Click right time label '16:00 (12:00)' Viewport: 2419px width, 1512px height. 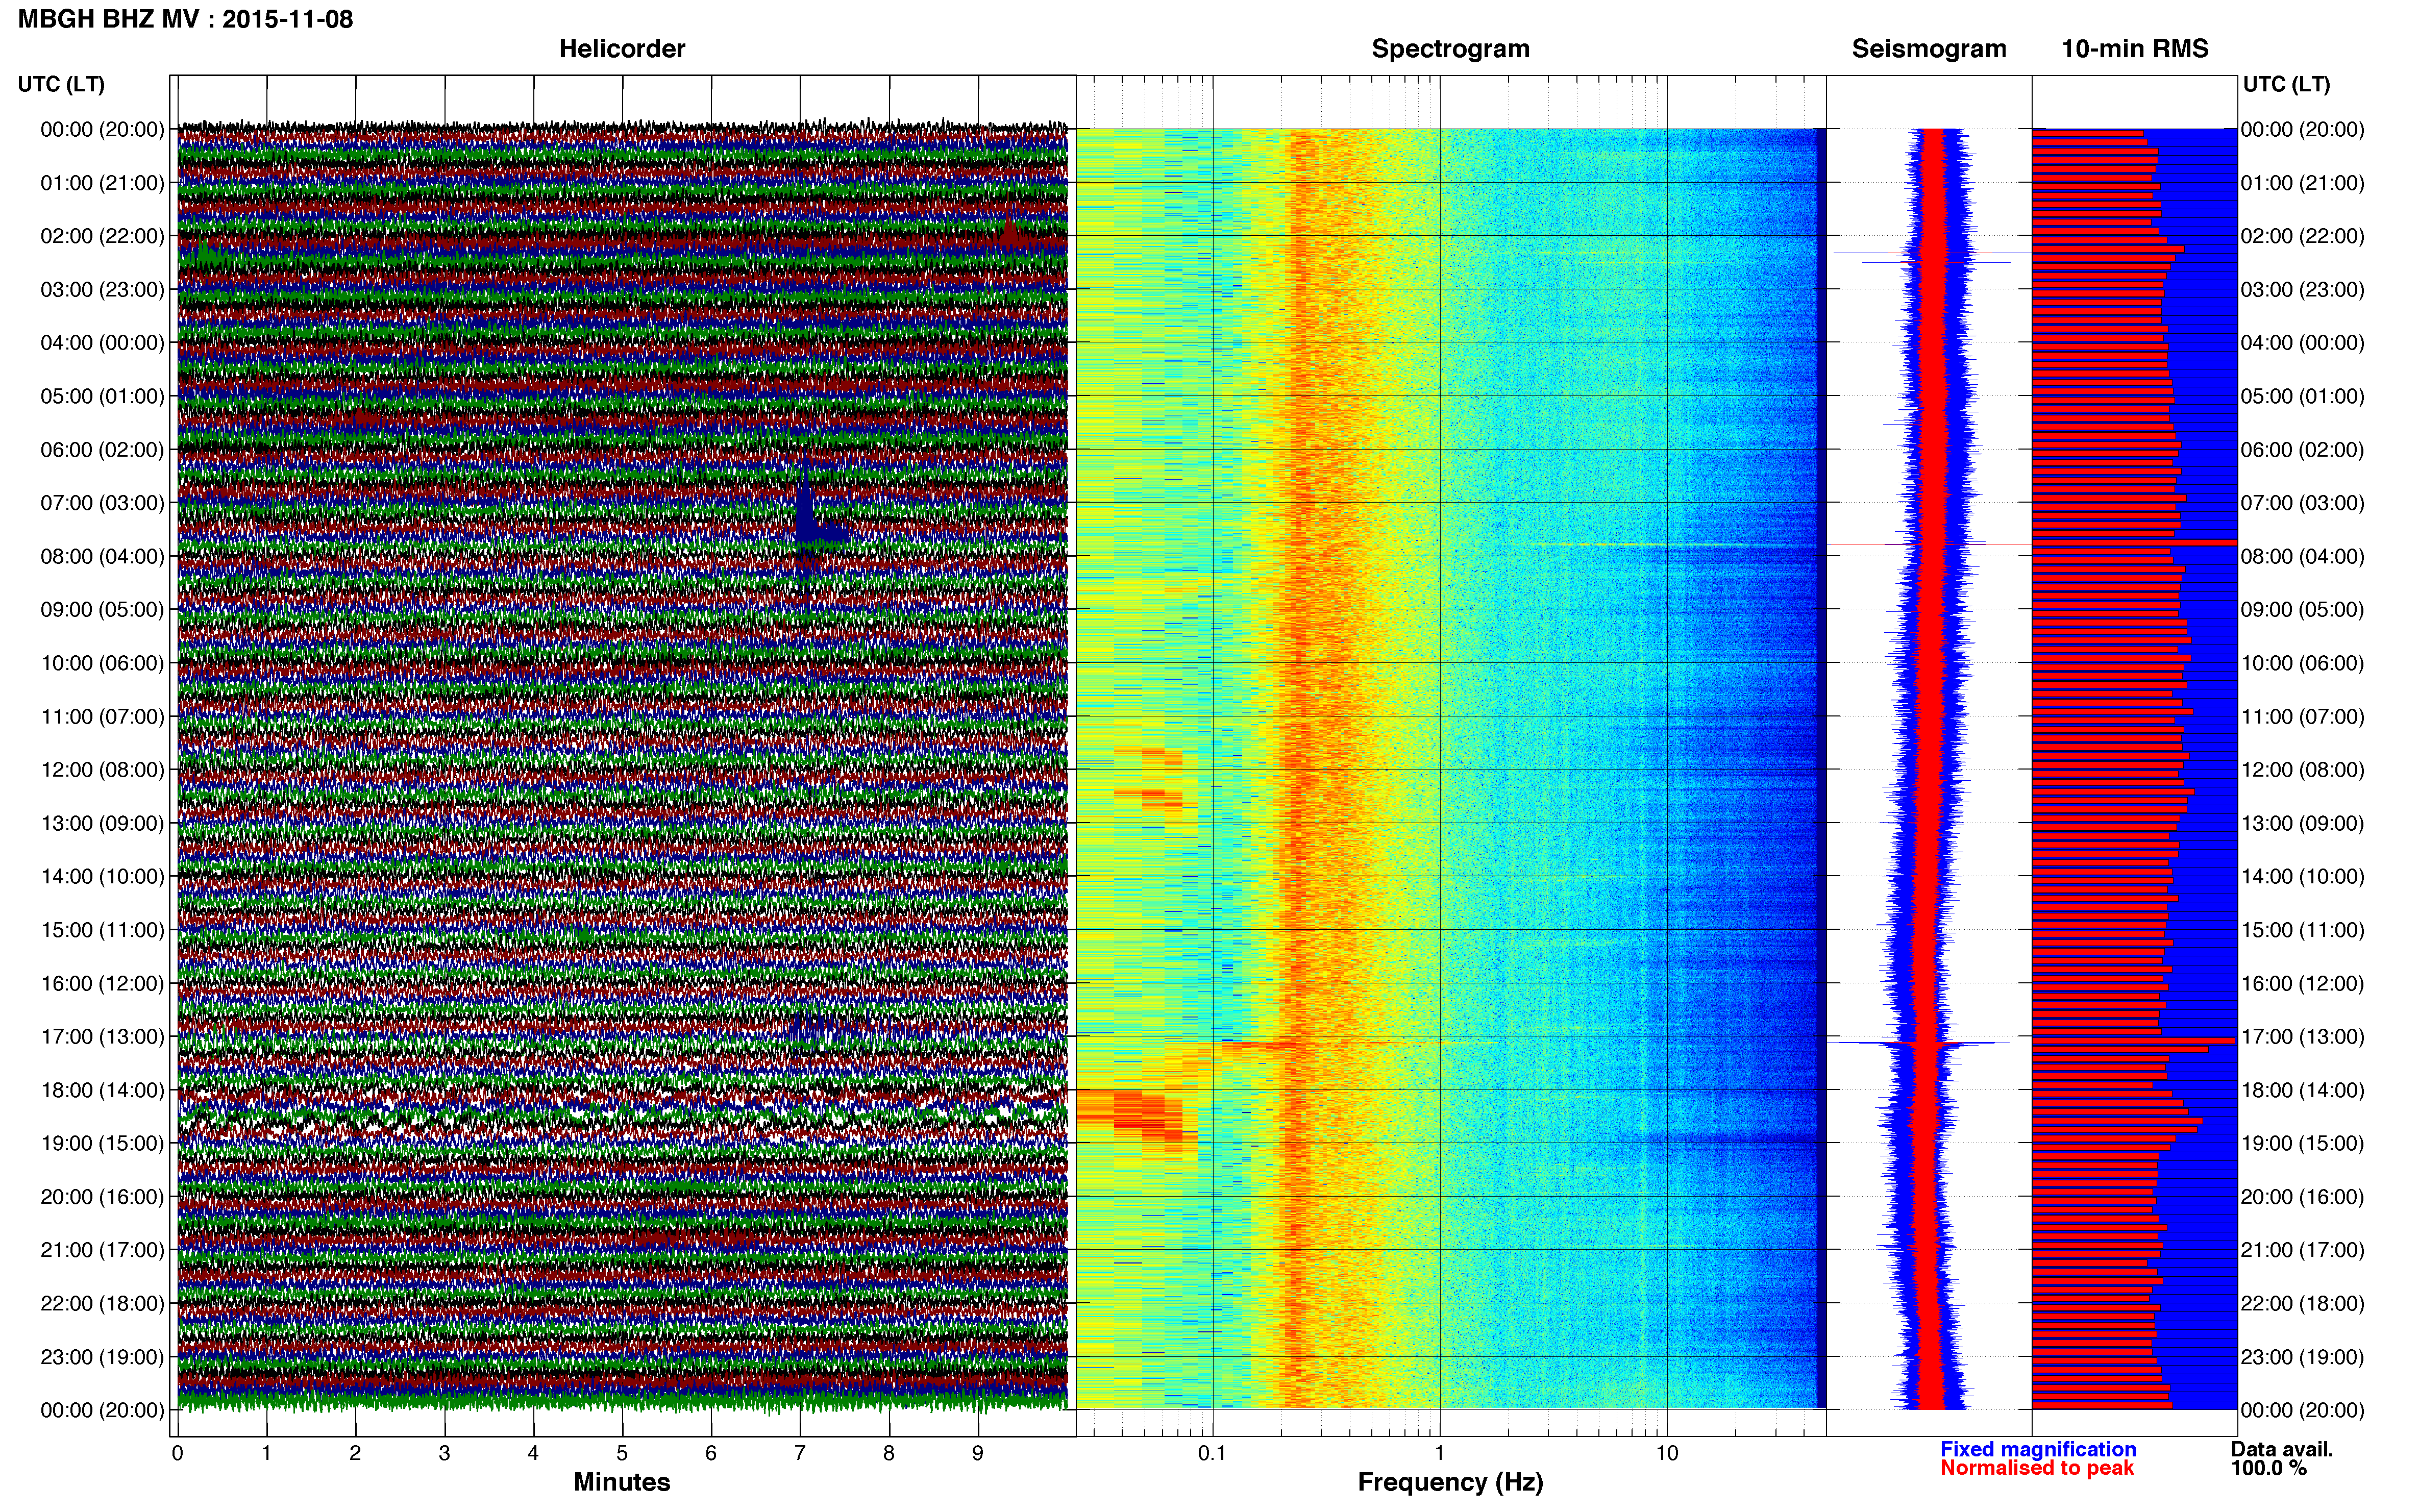pos(2302,983)
